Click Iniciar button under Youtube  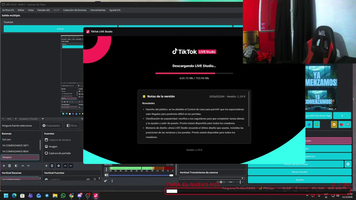[60, 29]
